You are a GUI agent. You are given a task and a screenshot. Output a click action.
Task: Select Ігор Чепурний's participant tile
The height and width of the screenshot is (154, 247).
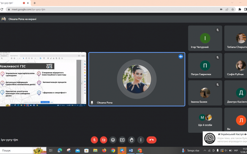(x=205, y=38)
